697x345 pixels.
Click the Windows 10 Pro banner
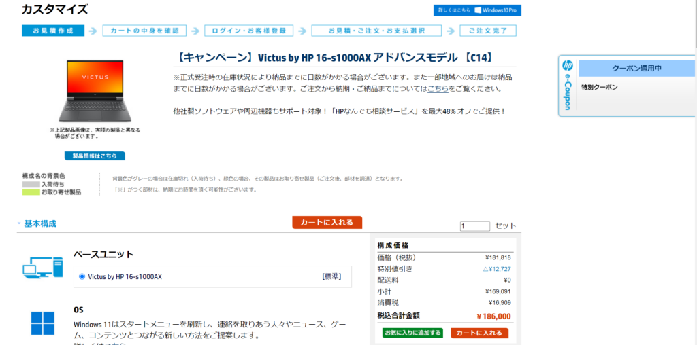(x=477, y=10)
